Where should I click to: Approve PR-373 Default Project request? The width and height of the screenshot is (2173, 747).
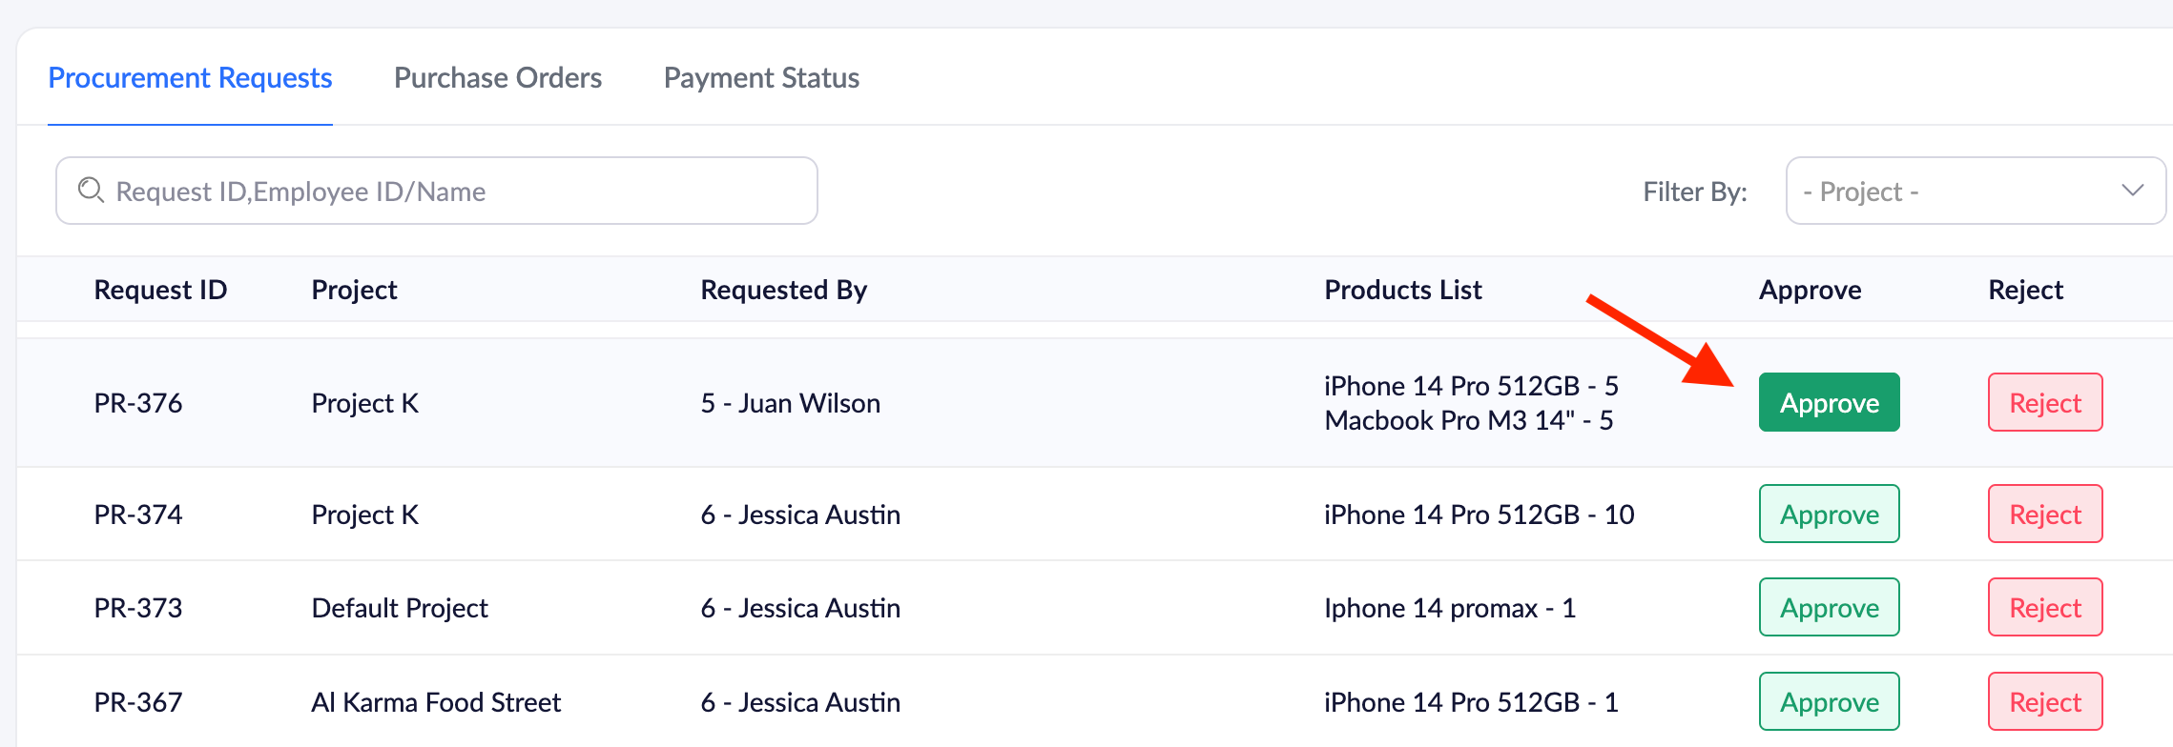pyautogui.click(x=1829, y=608)
